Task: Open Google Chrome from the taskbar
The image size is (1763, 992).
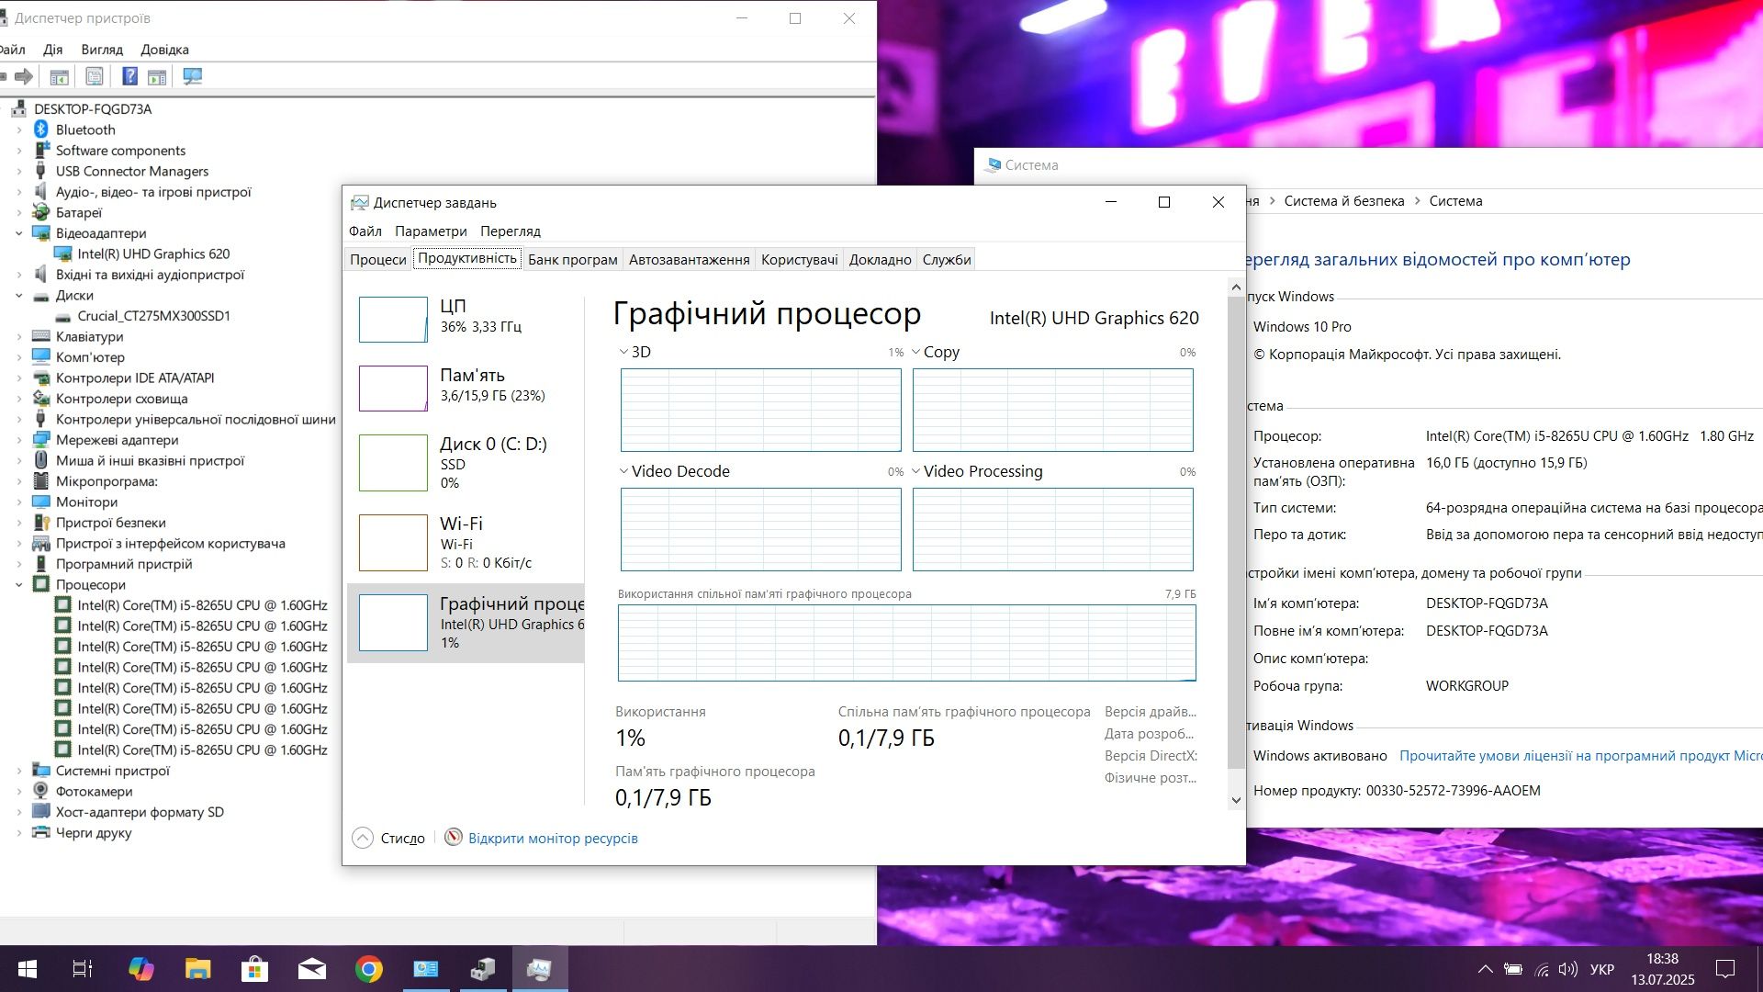Action: pyautogui.click(x=369, y=969)
